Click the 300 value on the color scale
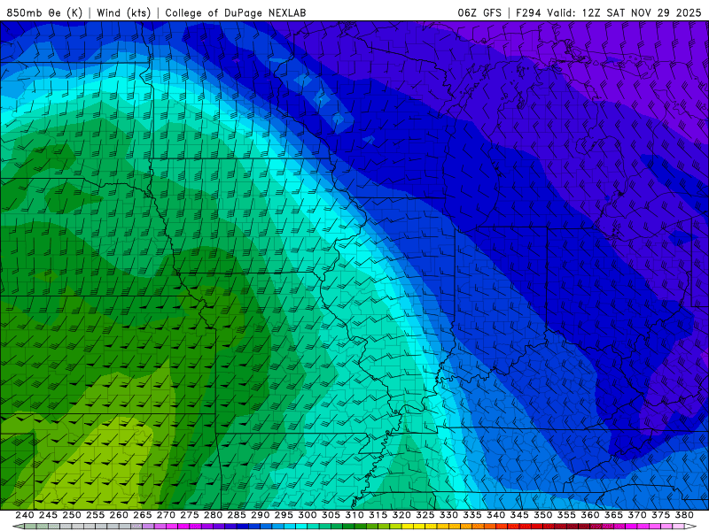This screenshot has height=531, width=709. tap(307, 515)
